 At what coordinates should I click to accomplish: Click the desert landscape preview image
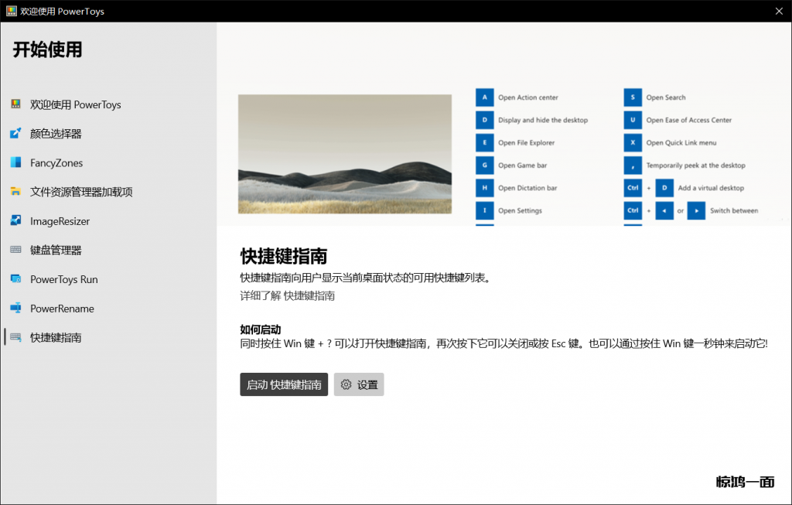pyautogui.click(x=344, y=154)
